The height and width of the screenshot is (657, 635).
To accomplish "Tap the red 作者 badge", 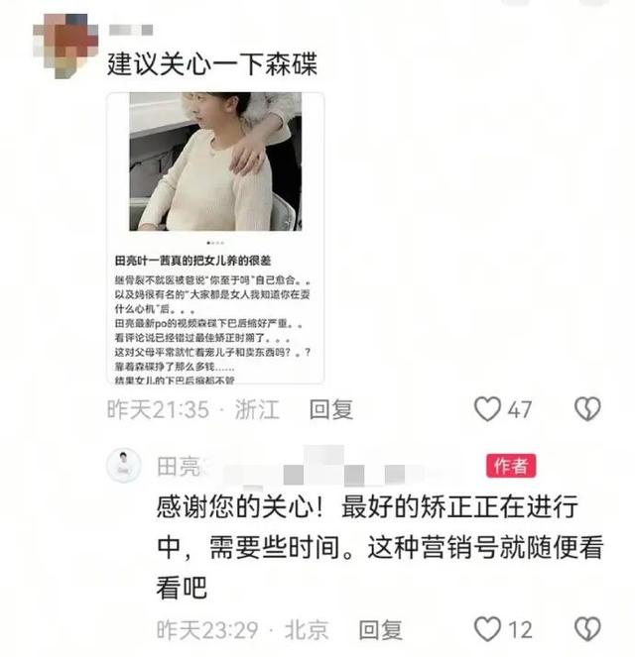I will (511, 466).
